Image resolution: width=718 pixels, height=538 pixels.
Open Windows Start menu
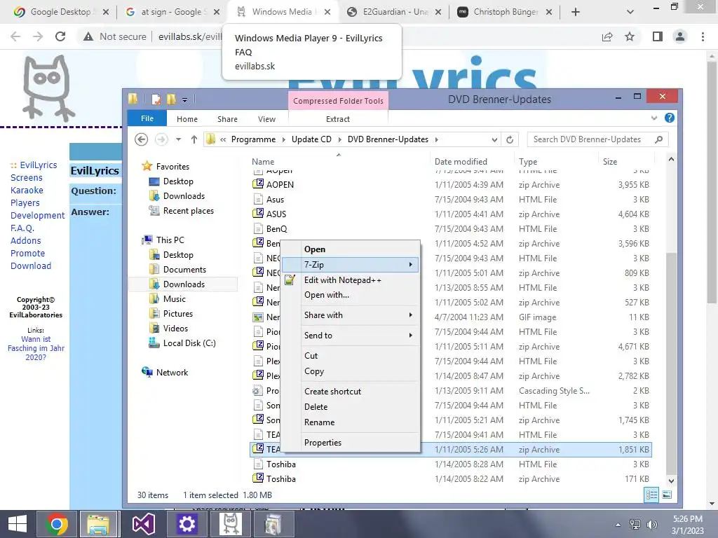click(18, 524)
